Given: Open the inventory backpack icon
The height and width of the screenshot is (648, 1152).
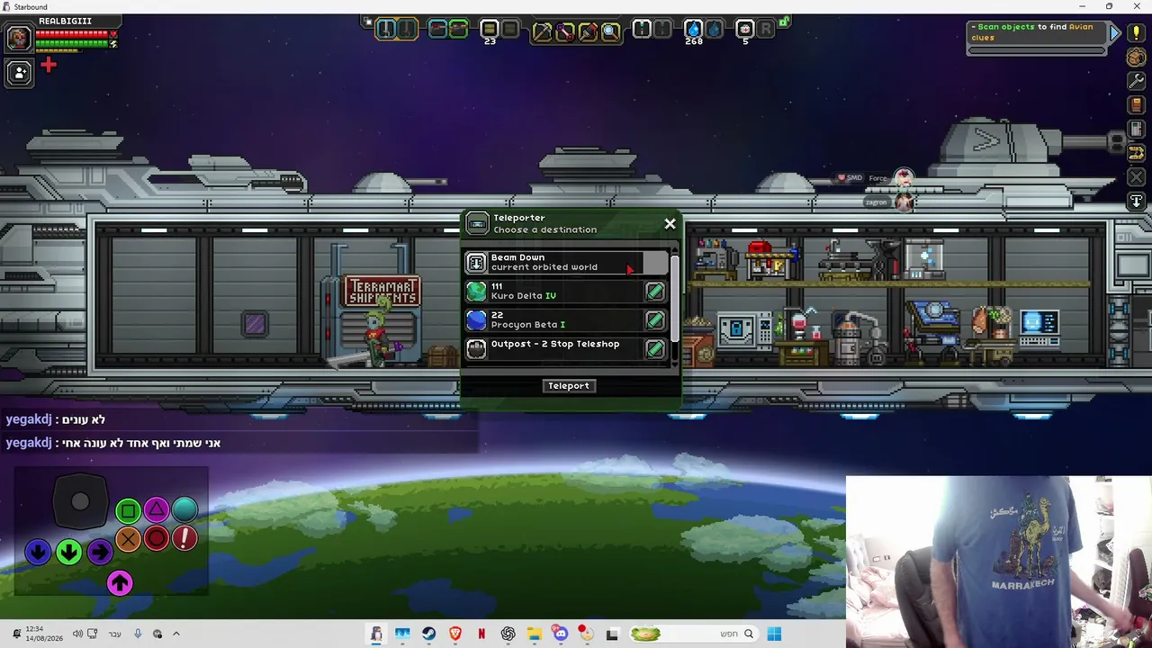Looking at the screenshot, I should pyautogui.click(x=1137, y=57).
